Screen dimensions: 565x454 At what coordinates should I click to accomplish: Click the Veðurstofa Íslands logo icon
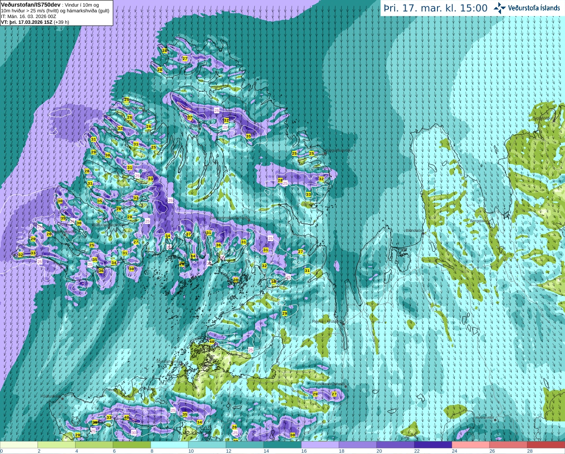[x=499, y=8]
